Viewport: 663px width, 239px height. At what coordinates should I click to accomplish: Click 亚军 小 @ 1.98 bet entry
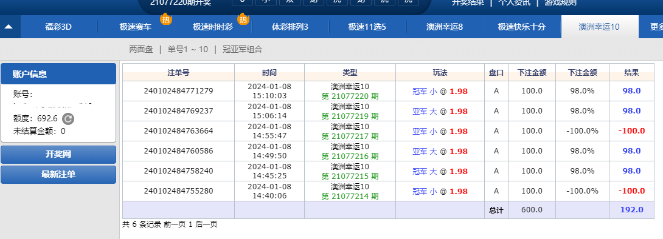[440, 131]
